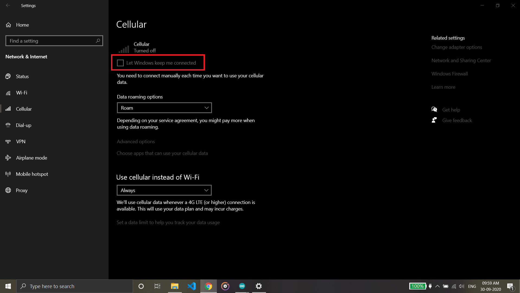Open the volume speaker tray icon
This screenshot has height=293, width=520.
[x=462, y=286]
